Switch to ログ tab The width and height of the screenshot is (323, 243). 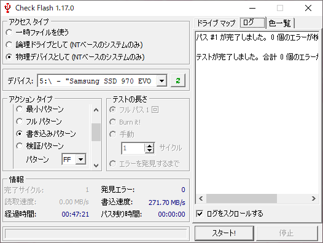click(x=252, y=23)
